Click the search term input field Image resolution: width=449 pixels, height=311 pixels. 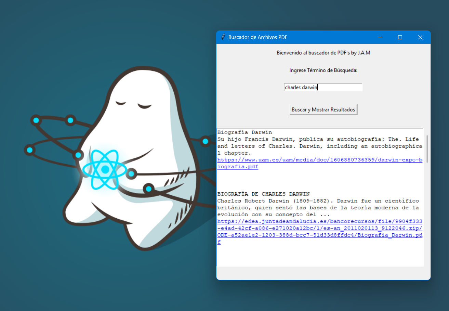click(323, 87)
